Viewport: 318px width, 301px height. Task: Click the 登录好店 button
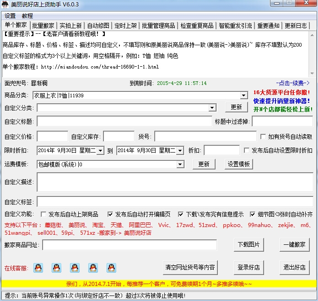[x=248, y=267]
